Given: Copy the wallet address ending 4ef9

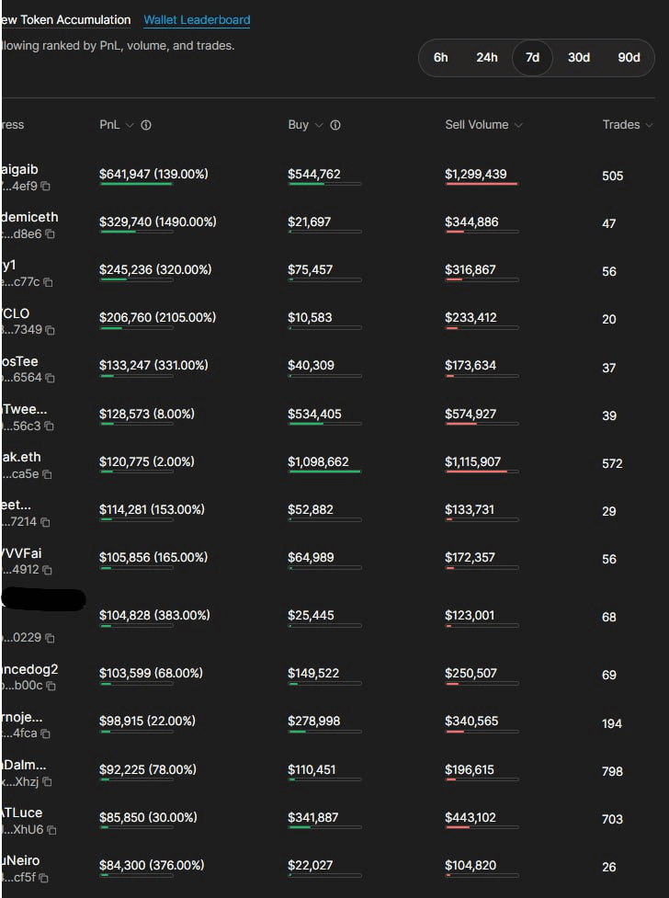Looking at the screenshot, I should pyautogui.click(x=45, y=187).
